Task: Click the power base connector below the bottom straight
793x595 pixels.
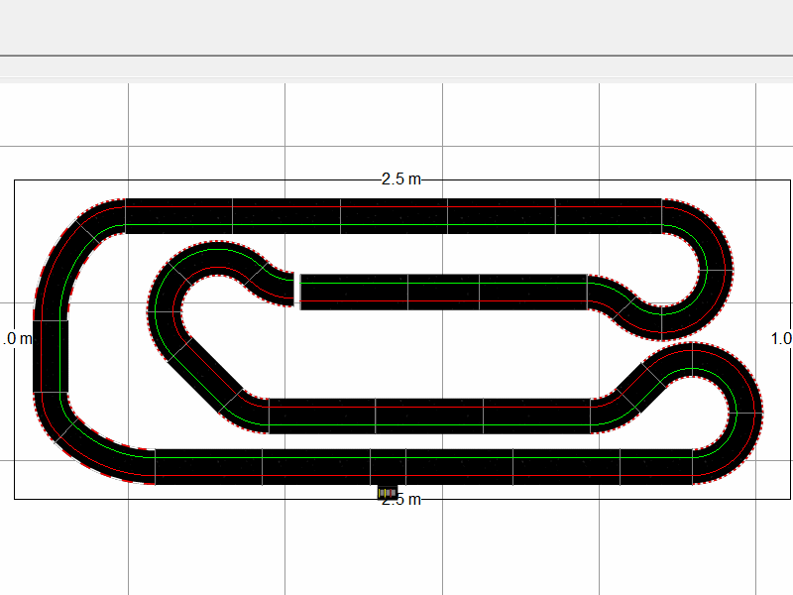Action: (388, 491)
